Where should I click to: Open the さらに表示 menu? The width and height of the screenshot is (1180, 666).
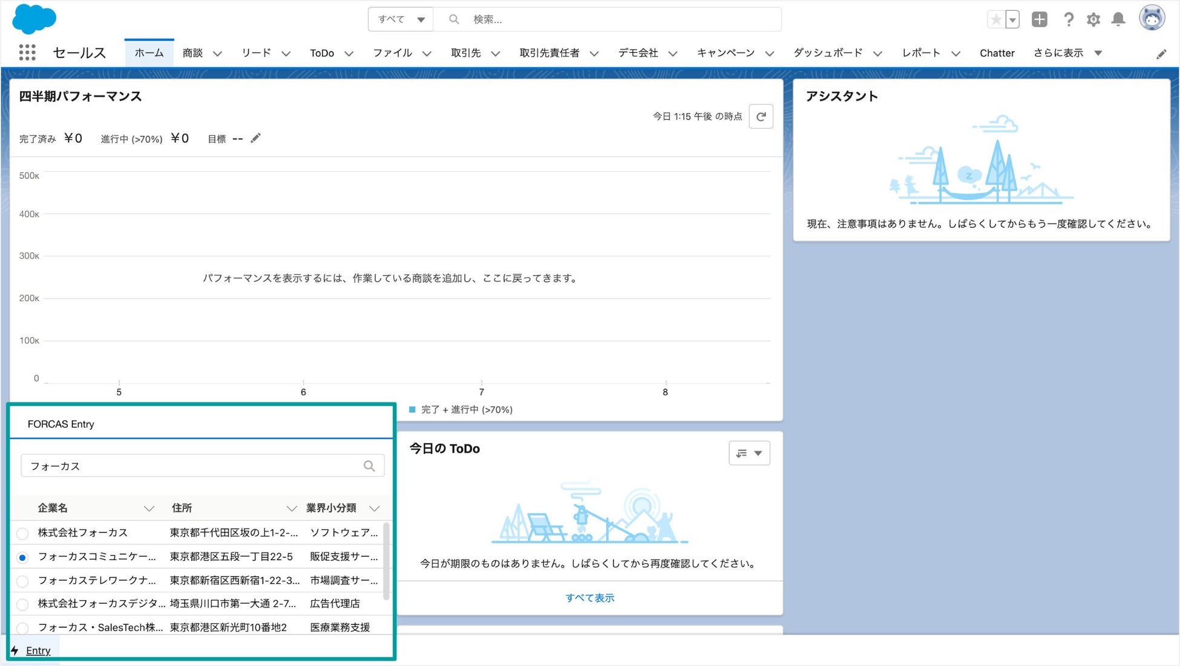(x=1067, y=53)
